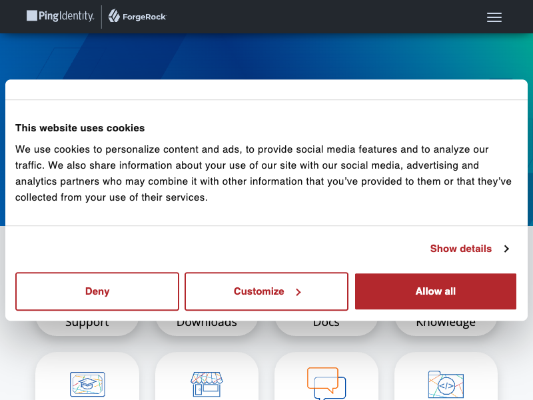The height and width of the screenshot is (400, 533).
Task: Open the Docs tile
Action: click(326, 327)
